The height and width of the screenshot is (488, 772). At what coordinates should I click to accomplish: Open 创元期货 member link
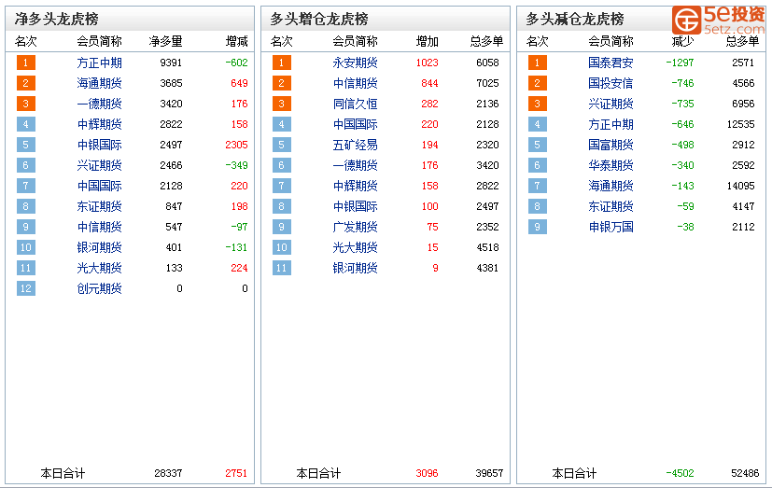click(x=100, y=288)
